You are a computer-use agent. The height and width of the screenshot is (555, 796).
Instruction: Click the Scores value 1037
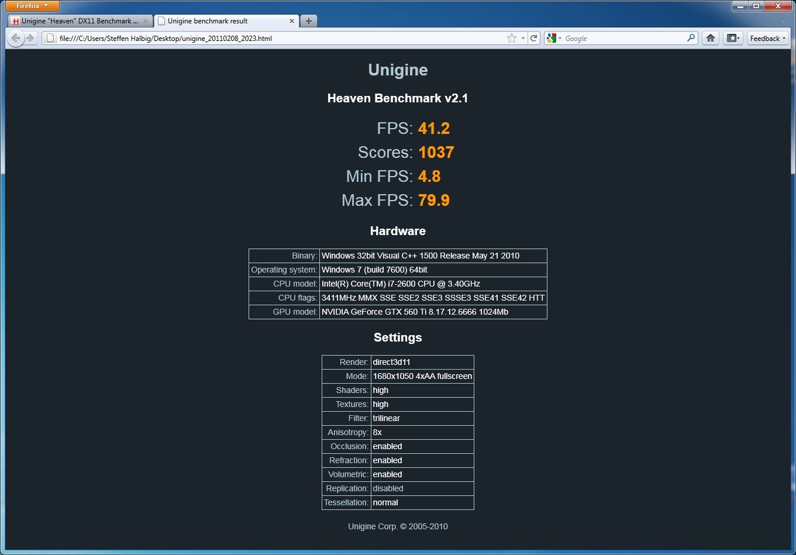(436, 153)
